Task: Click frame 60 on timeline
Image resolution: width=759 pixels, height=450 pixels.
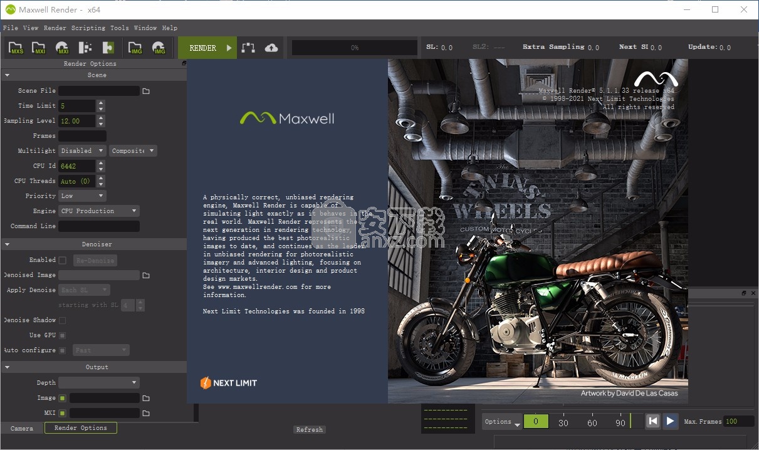Action: (592, 423)
